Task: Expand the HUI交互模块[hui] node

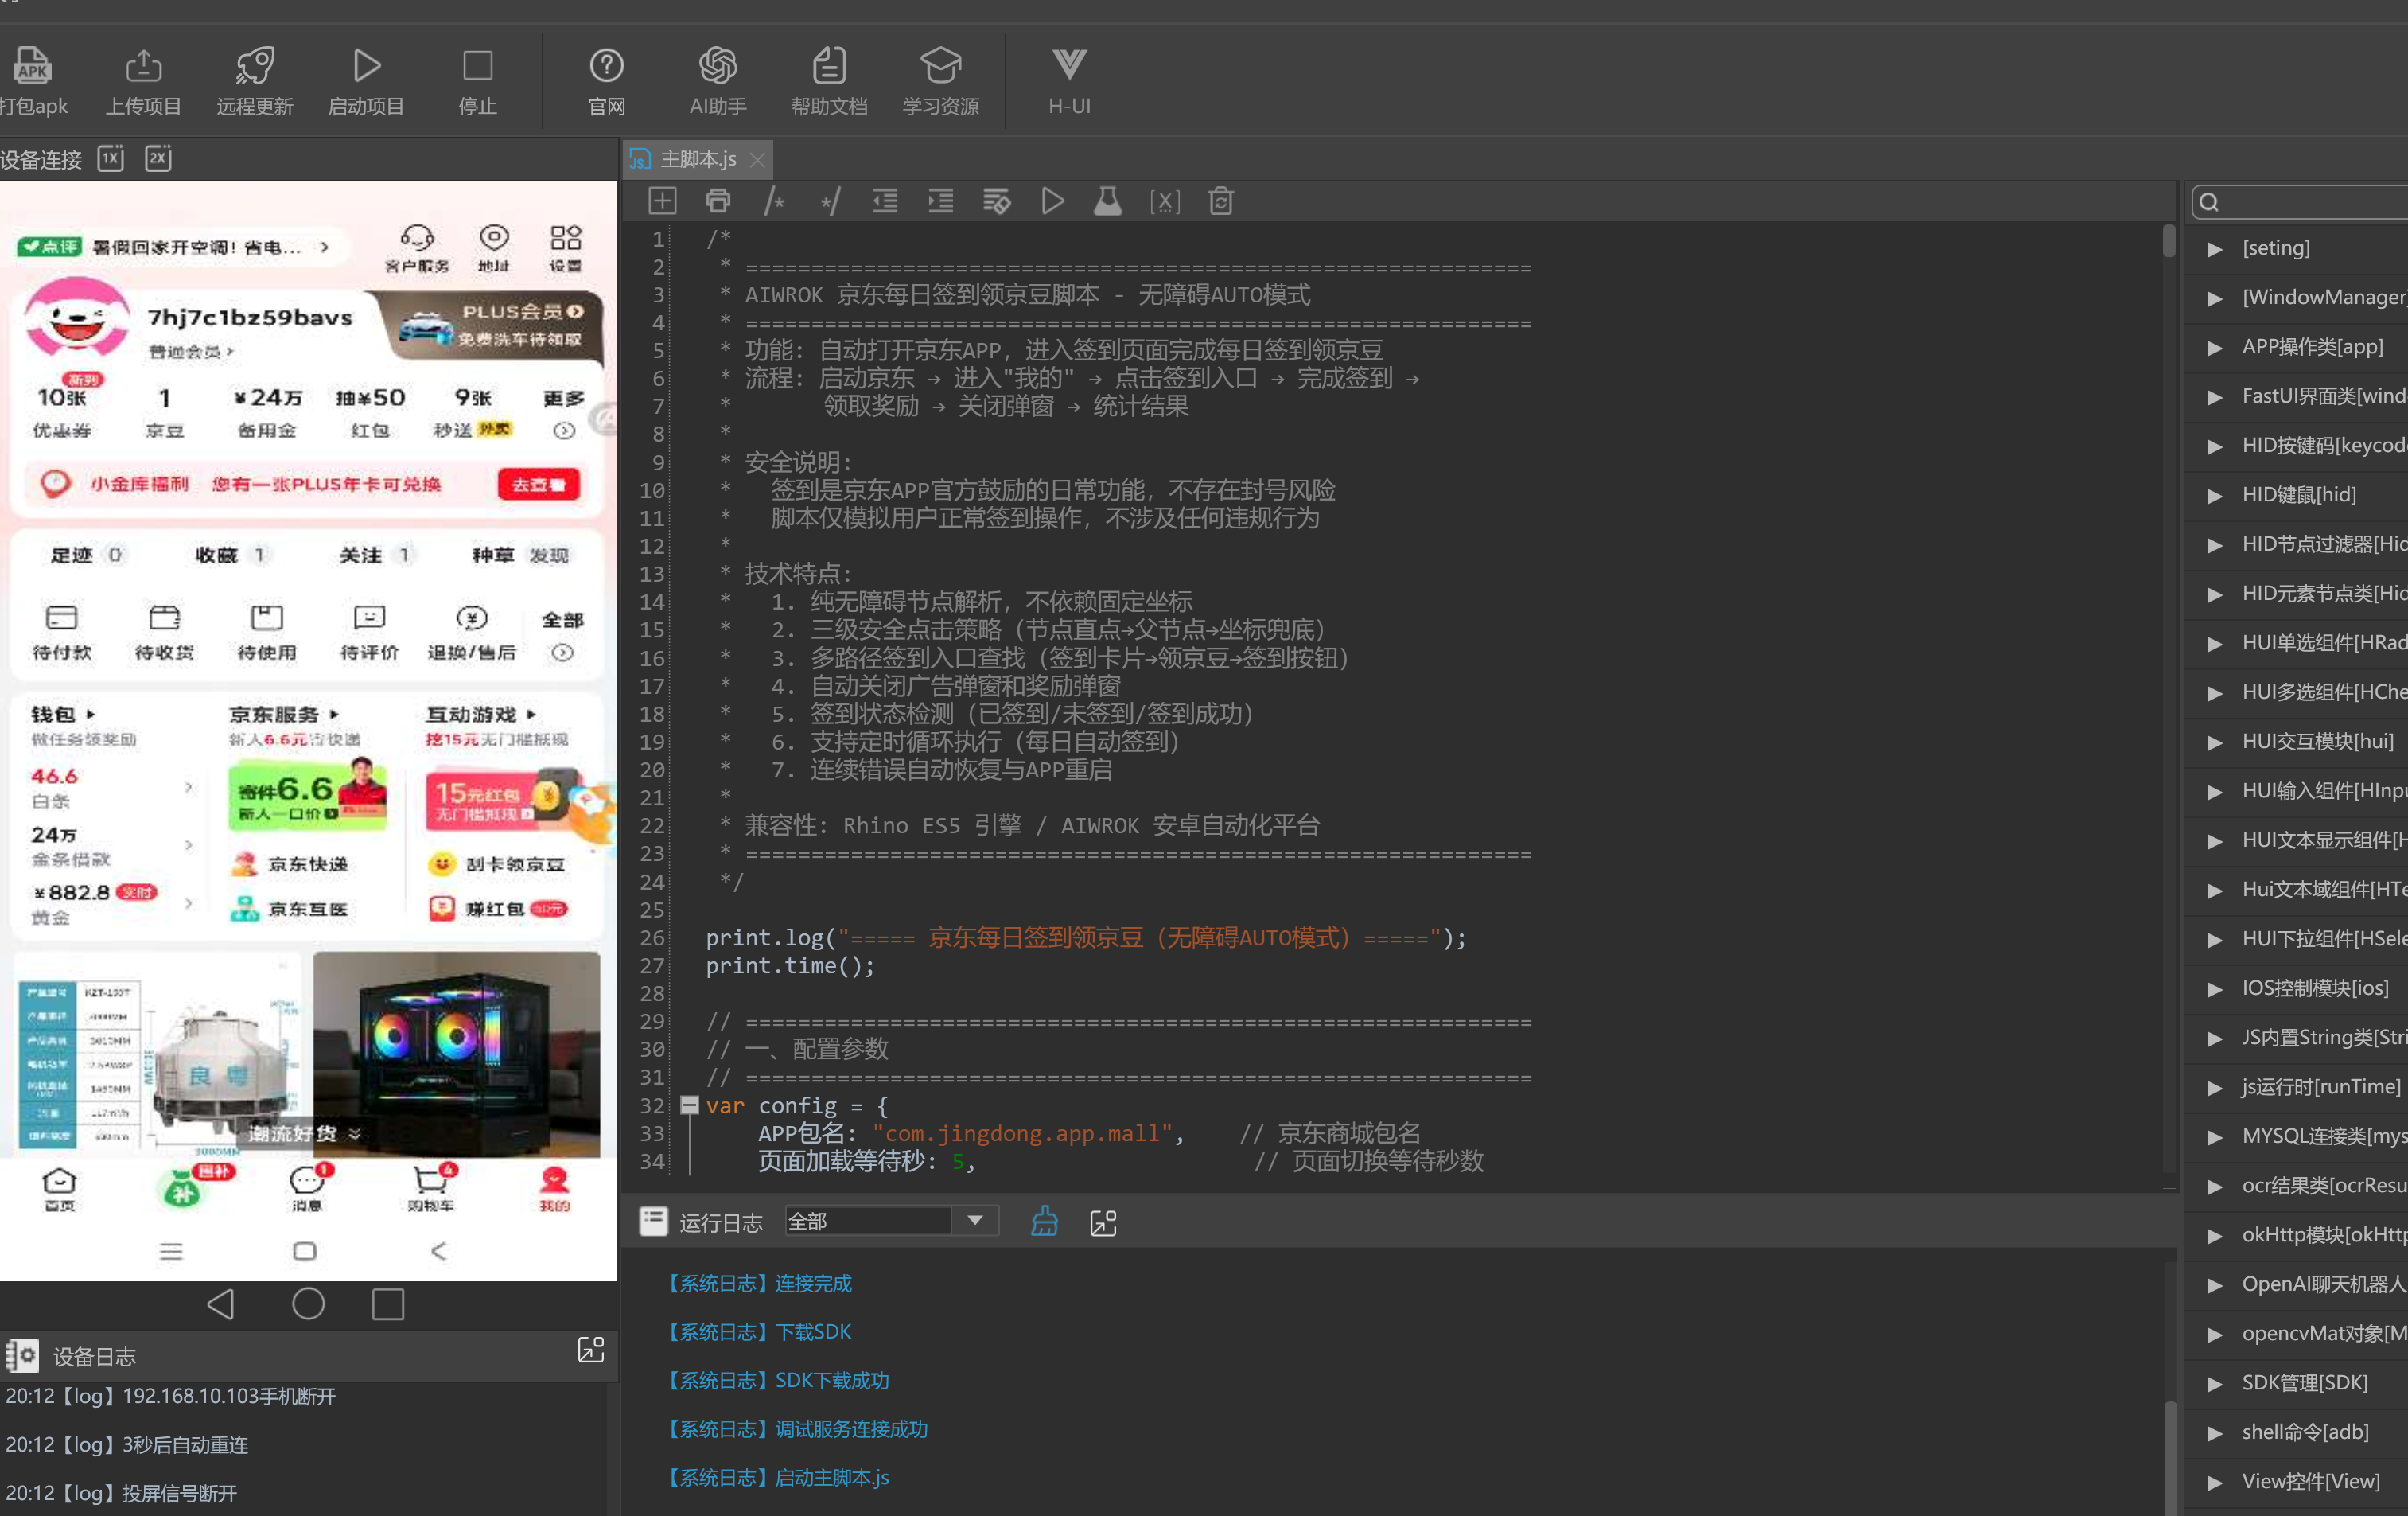Action: [2214, 742]
